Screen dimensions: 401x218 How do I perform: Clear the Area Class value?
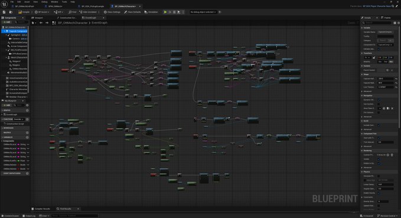(392, 108)
